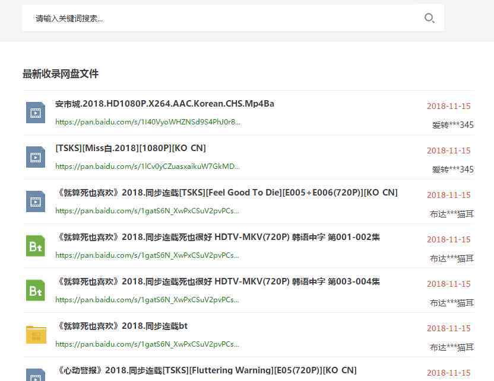Click pan URL under Feel Good To Die
The width and height of the screenshot is (494, 381).
147,211
